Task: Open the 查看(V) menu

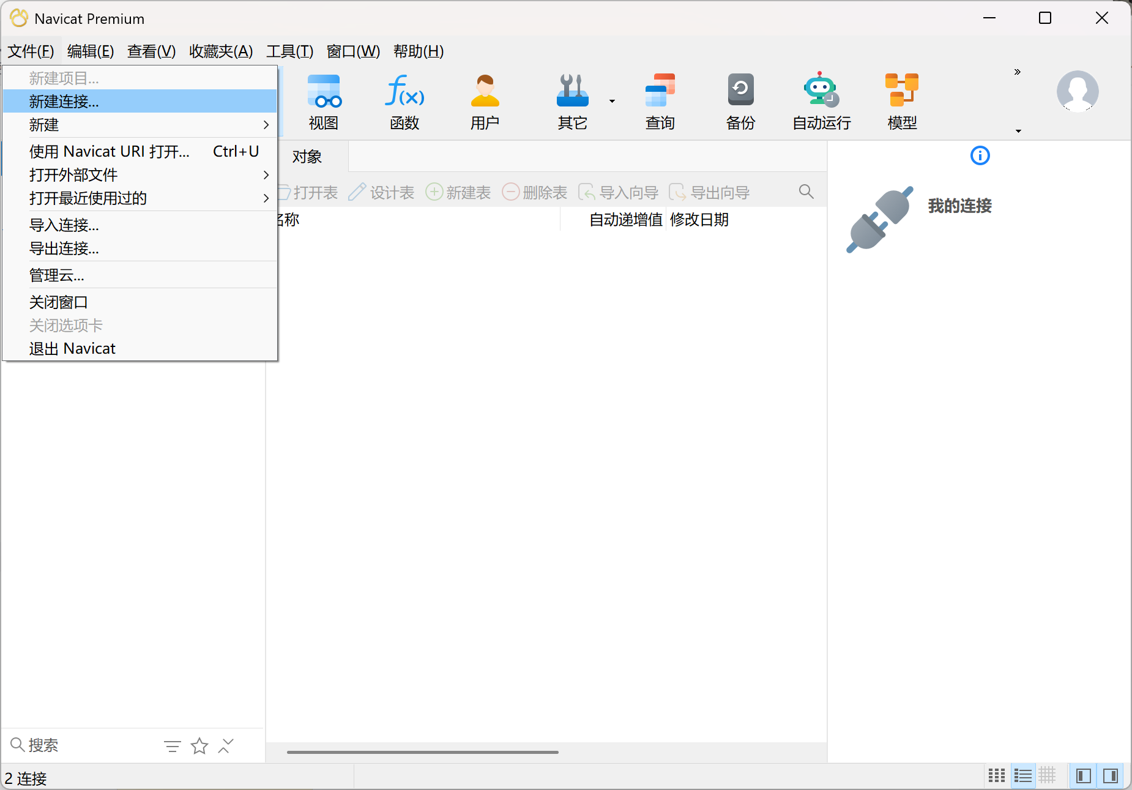Action: point(151,51)
